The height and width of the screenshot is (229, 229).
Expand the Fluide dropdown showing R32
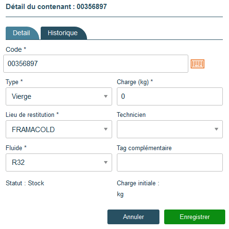click(x=59, y=162)
